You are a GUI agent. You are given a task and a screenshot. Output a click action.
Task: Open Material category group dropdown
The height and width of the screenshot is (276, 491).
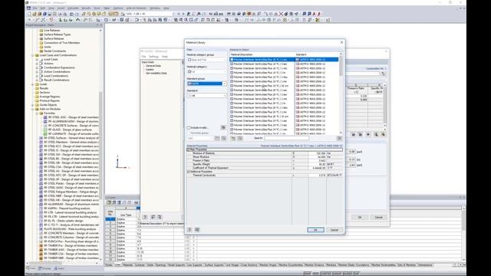point(206,60)
